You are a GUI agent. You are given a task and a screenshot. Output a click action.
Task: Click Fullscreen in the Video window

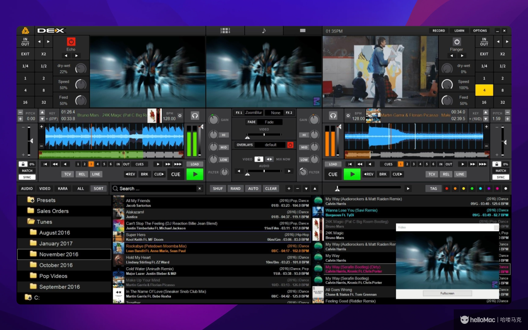447,293
